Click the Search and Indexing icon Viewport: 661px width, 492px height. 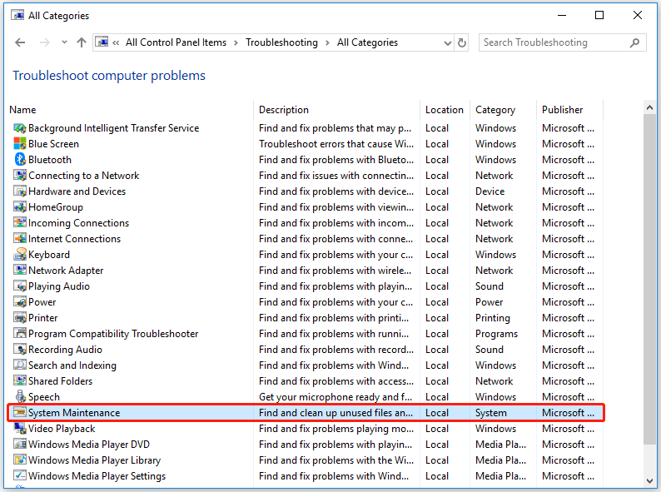20,365
